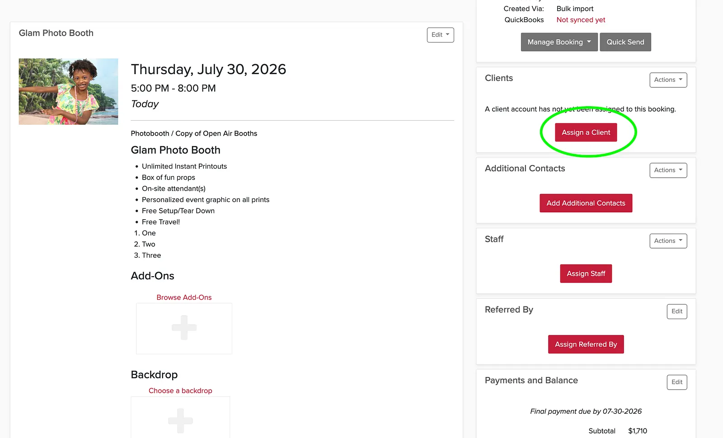The image size is (723, 438).
Task: Open the Staff Actions dropdown
Action: (668, 241)
